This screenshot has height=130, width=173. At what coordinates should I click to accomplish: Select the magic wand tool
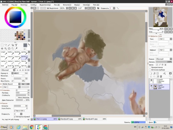pyautogui.click(x=9, y=45)
